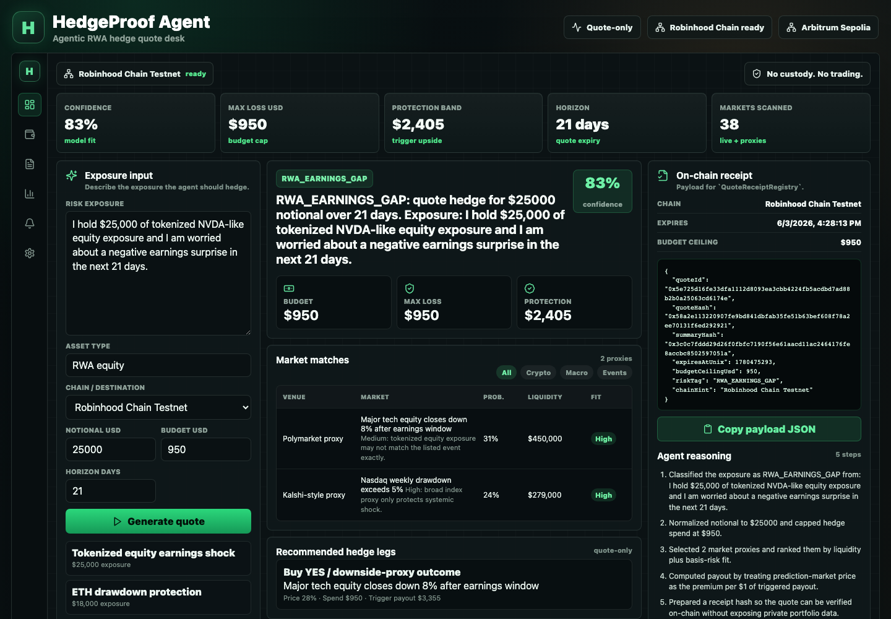Click the shield icon in No custody badge
The height and width of the screenshot is (619, 891).
point(757,74)
